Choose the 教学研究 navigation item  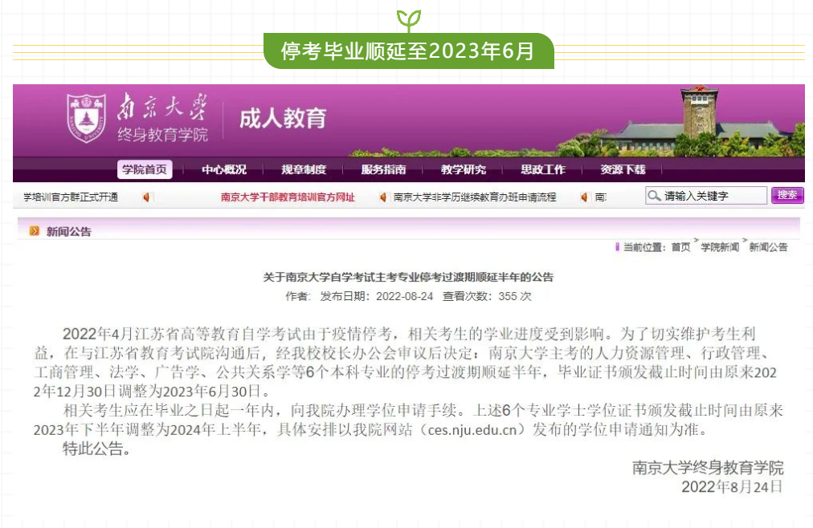pos(464,170)
